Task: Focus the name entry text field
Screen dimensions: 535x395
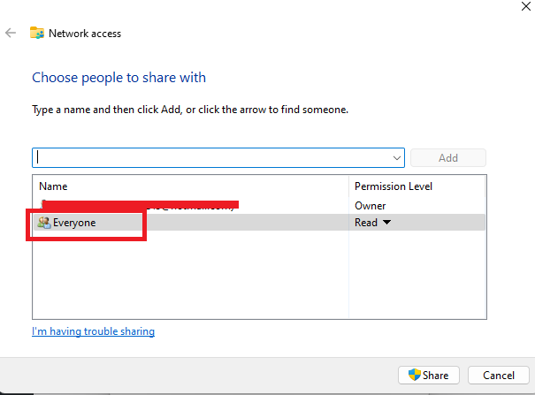Action: (212, 157)
